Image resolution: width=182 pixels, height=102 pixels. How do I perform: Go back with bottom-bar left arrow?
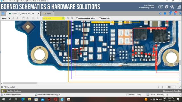[x=158, y=87]
